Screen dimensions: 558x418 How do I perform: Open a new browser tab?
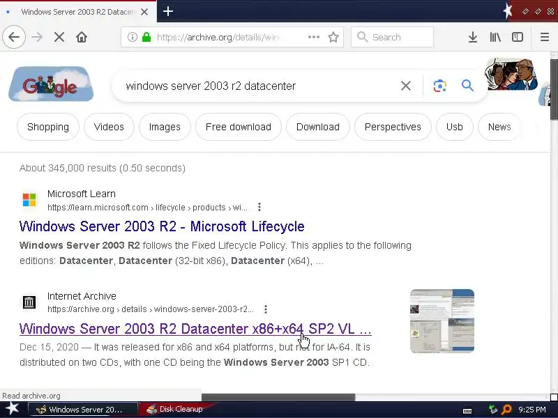tap(168, 11)
